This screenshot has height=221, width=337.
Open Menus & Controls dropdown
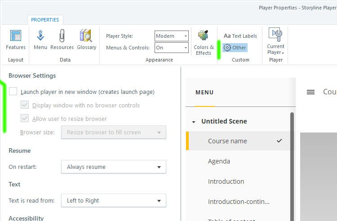(x=172, y=48)
